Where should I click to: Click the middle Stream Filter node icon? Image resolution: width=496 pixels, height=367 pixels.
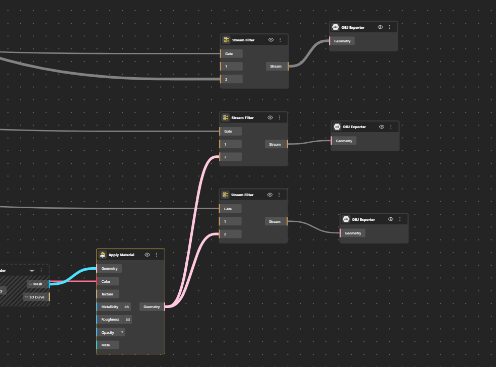[225, 117]
